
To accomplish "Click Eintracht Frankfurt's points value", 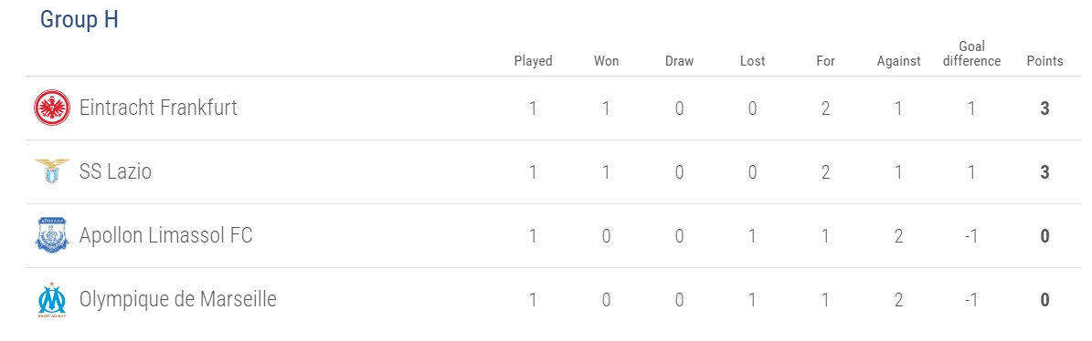I will (1044, 108).
